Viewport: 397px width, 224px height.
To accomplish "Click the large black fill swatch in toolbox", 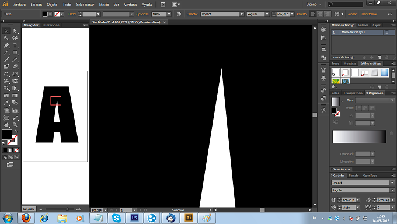I will [7, 135].
